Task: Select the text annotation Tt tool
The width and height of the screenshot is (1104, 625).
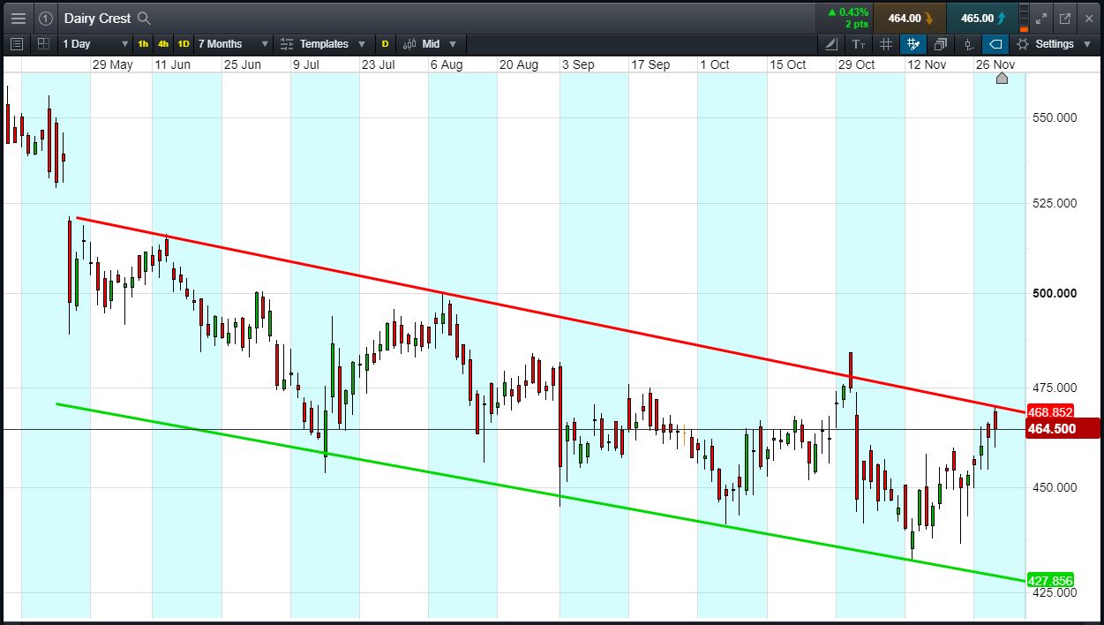Action: coord(859,43)
